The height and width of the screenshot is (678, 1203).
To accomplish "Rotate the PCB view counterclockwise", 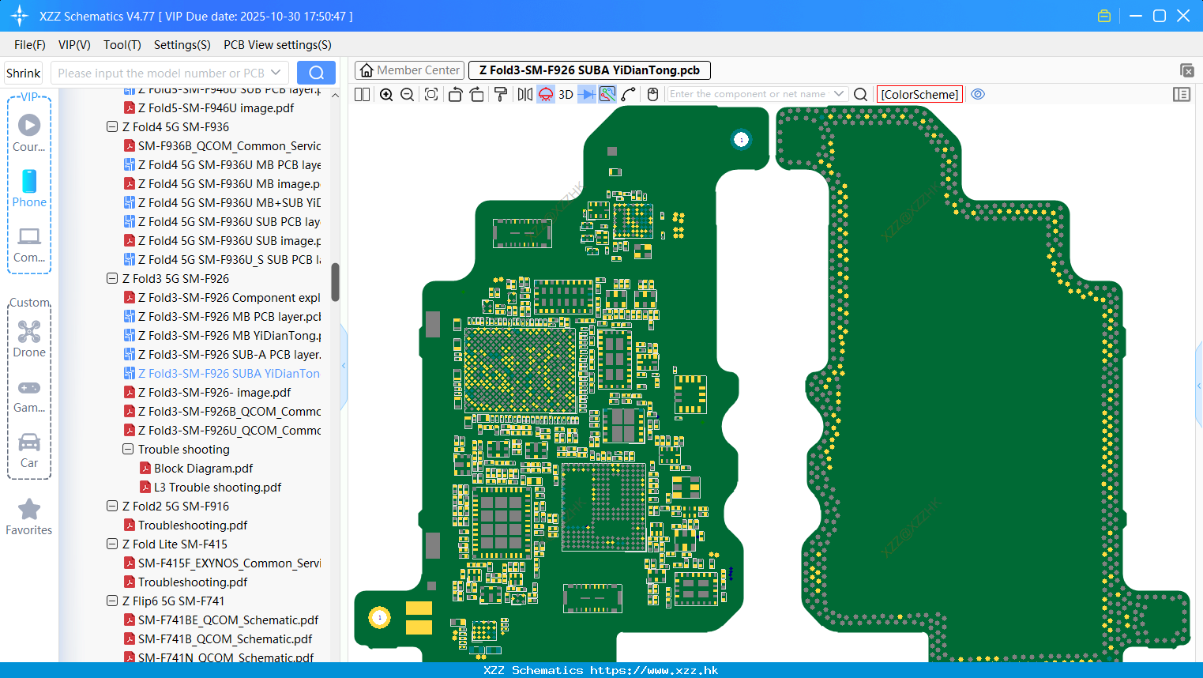I will [x=455, y=94].
